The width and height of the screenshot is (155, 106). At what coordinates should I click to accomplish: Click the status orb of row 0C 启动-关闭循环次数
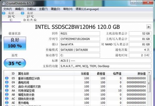pyautogui.click(x=7, y=87)
